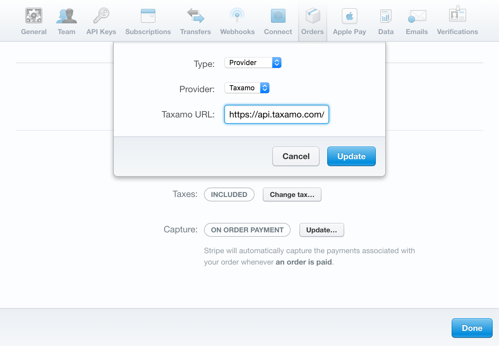499x346 pixels.
Task: Expand the Provider dropdown showing Taxamo
Action: (x=247, y=88)
